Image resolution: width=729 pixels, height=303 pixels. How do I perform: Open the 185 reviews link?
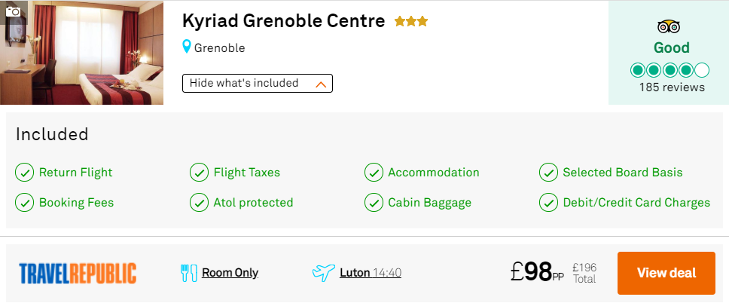(x=672, y=87)
